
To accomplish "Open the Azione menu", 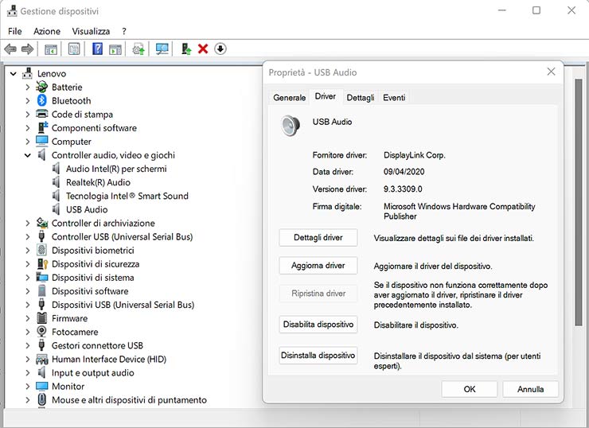I will tap(46, 31).
